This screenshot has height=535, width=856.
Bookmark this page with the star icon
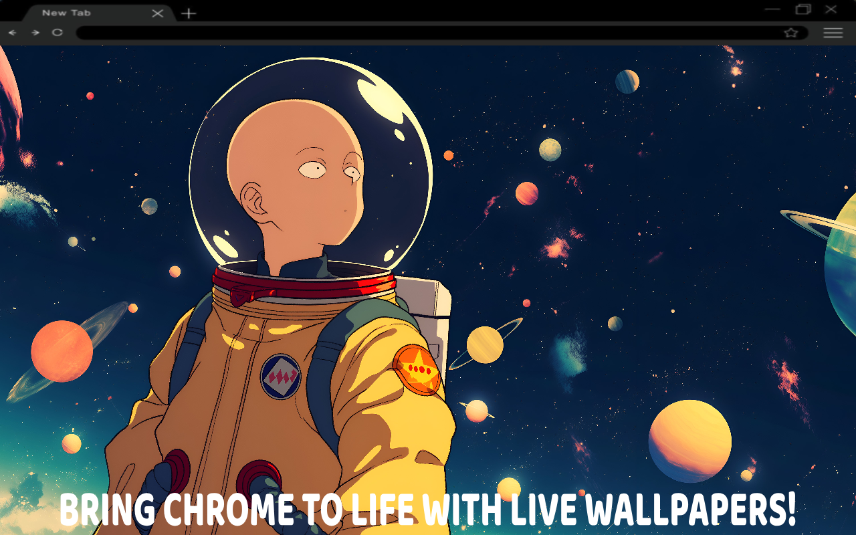point(791,33)
